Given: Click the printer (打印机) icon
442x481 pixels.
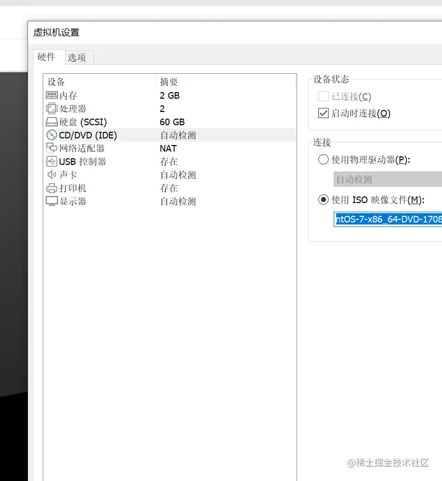Looking at the screenshot, I should coord(51,188).
